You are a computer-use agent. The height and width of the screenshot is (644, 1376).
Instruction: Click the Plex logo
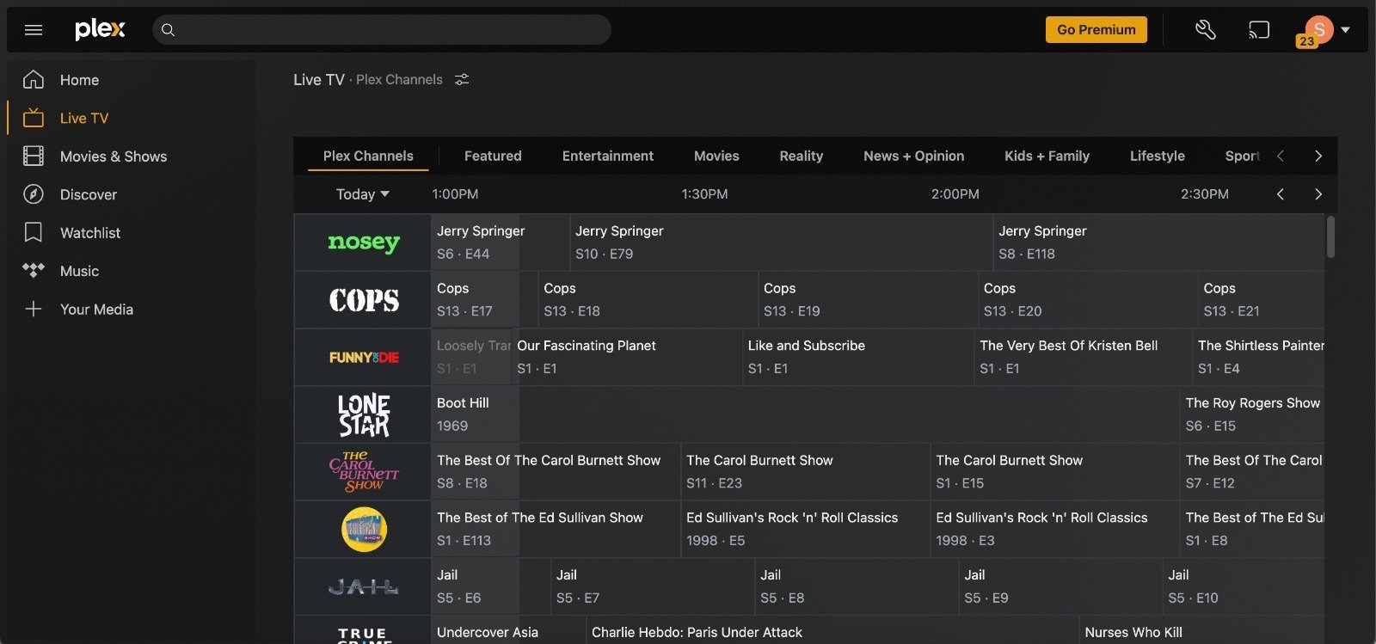pos(100,29)
